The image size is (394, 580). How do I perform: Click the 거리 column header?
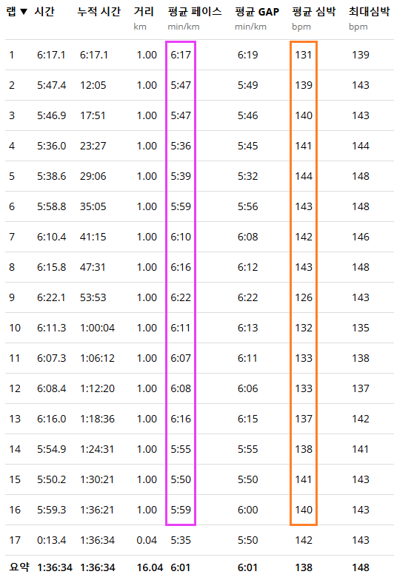click(144, 12)
